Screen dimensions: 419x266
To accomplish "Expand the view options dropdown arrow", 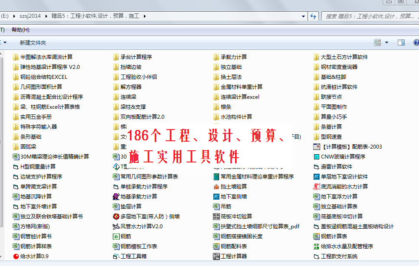I will point(387,42).
